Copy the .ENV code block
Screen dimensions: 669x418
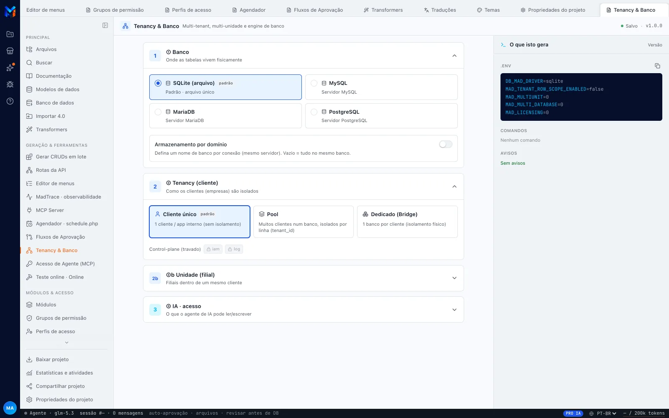click(x=657, y=66)
